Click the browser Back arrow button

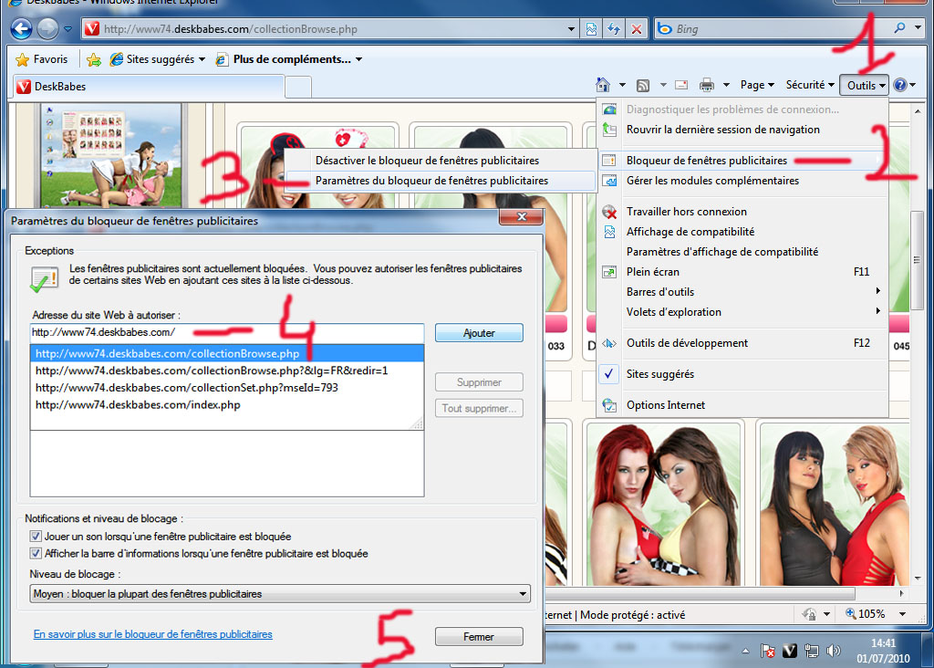21,28
